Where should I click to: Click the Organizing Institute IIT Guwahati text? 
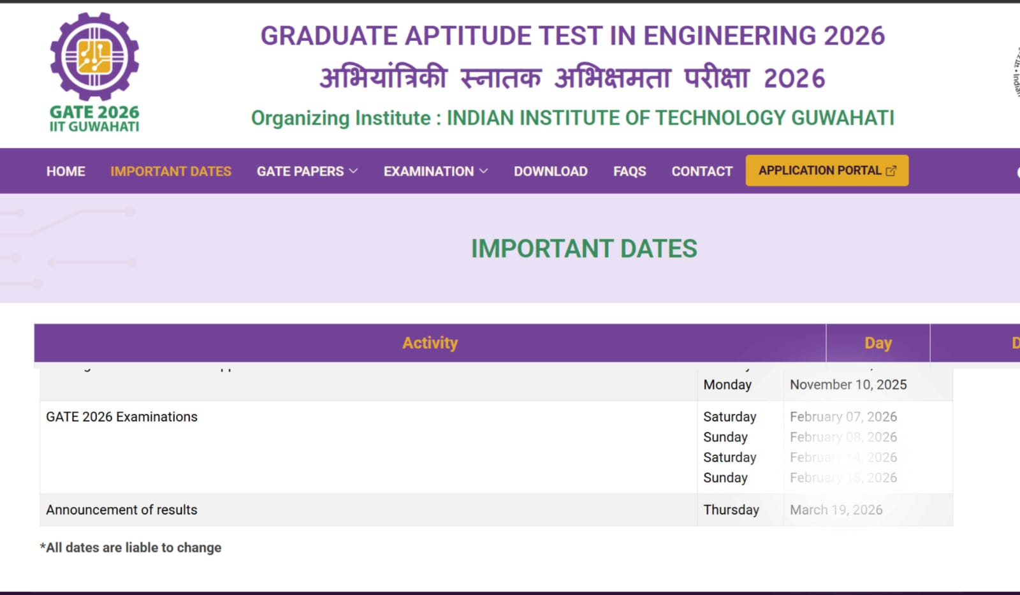[572, 118]
